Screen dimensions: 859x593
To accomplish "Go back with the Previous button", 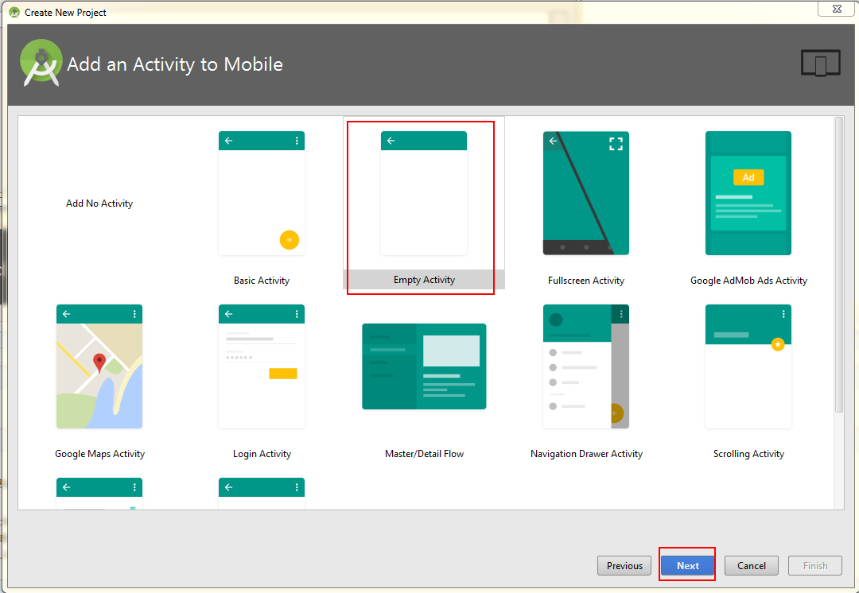I will 624,566.
